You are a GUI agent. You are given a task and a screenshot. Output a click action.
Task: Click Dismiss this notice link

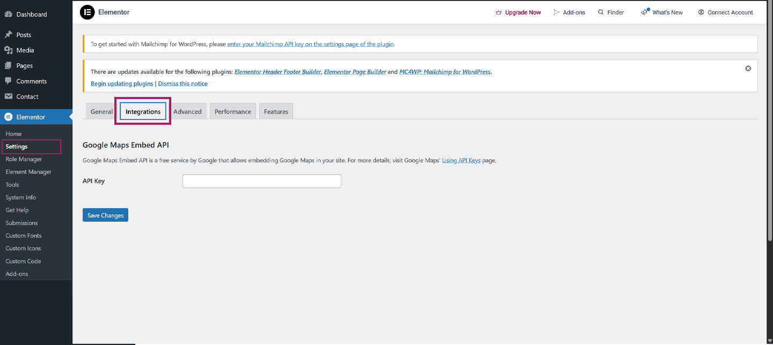(x=183, y=84)
